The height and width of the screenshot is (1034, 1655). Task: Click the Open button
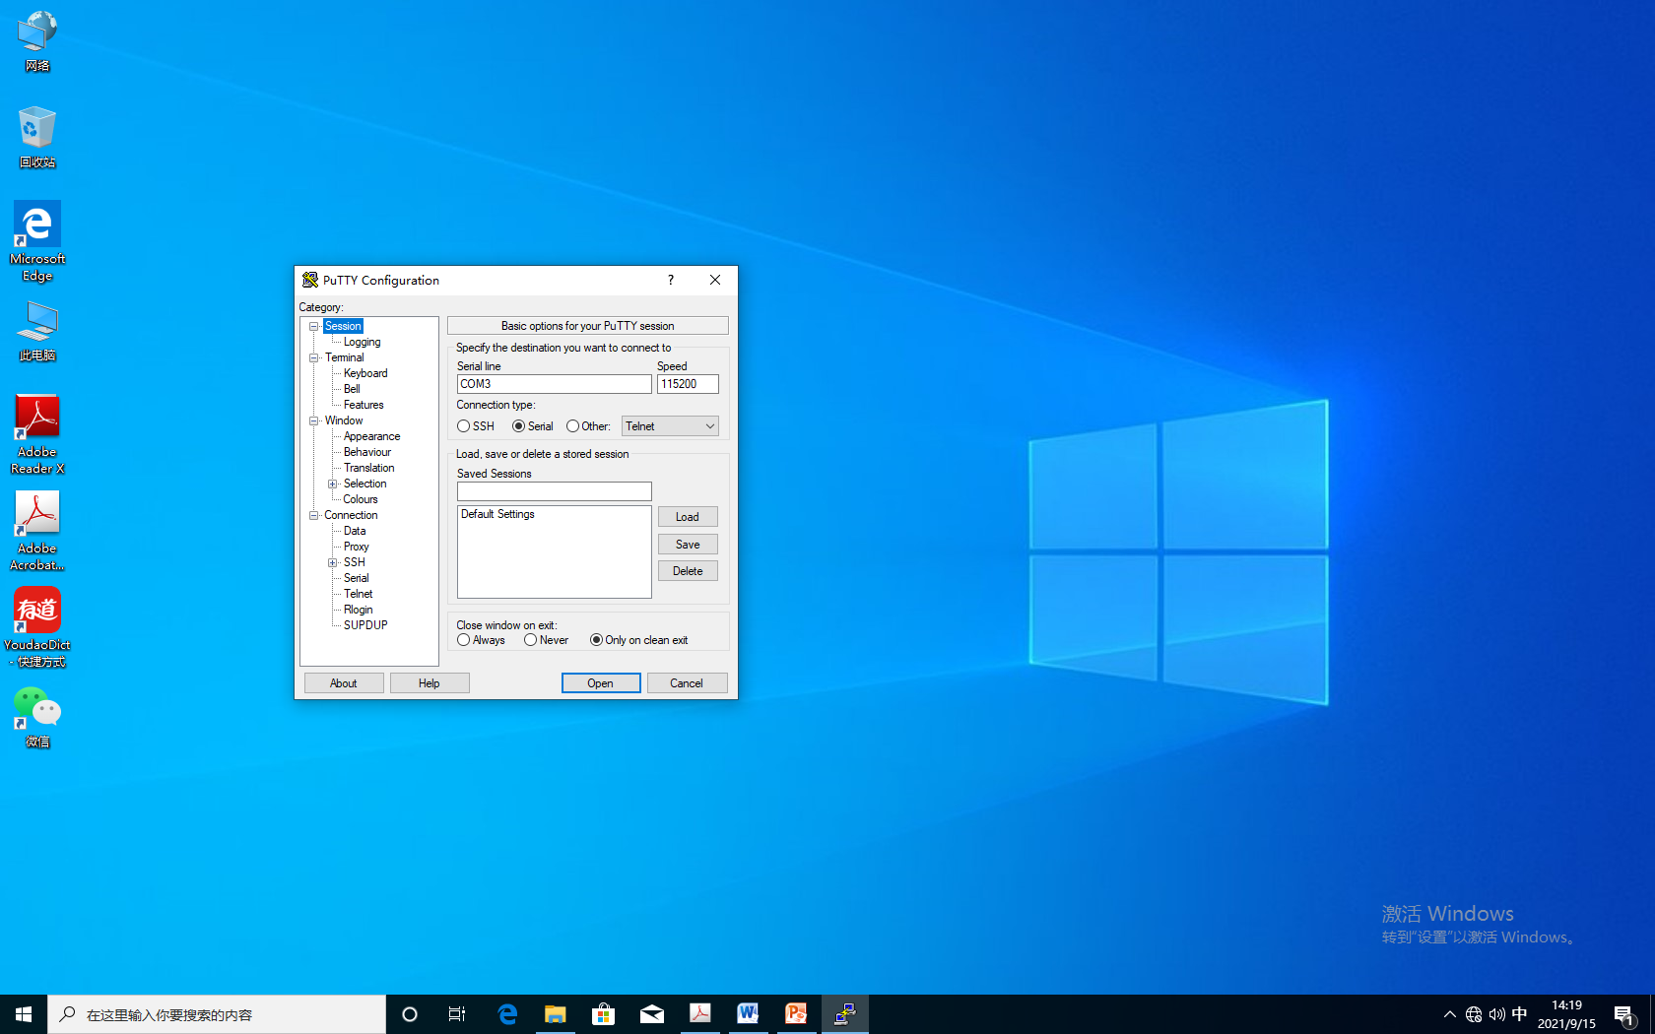601,683
